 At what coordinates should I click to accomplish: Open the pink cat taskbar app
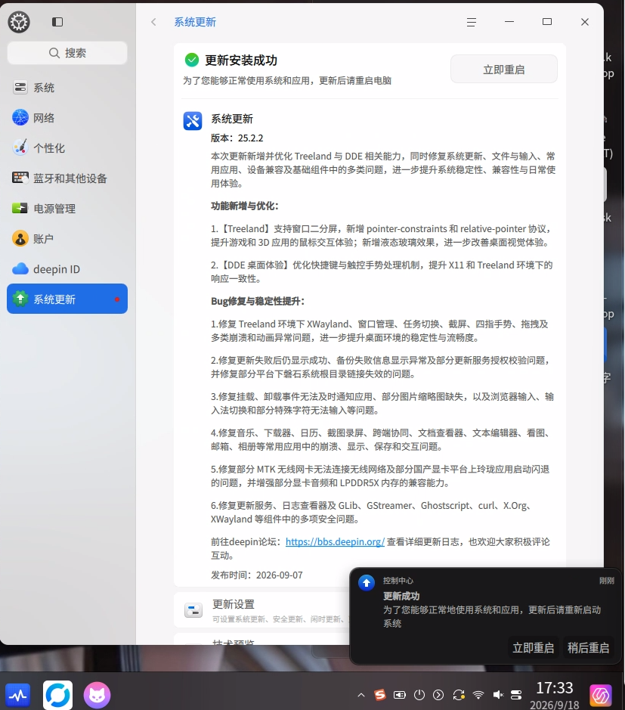[97, 695]
